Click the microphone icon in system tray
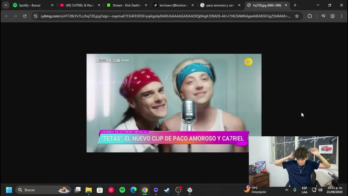The height and width of the screenshot is (196, 348). pyautogui.click(x=295, y=190)
